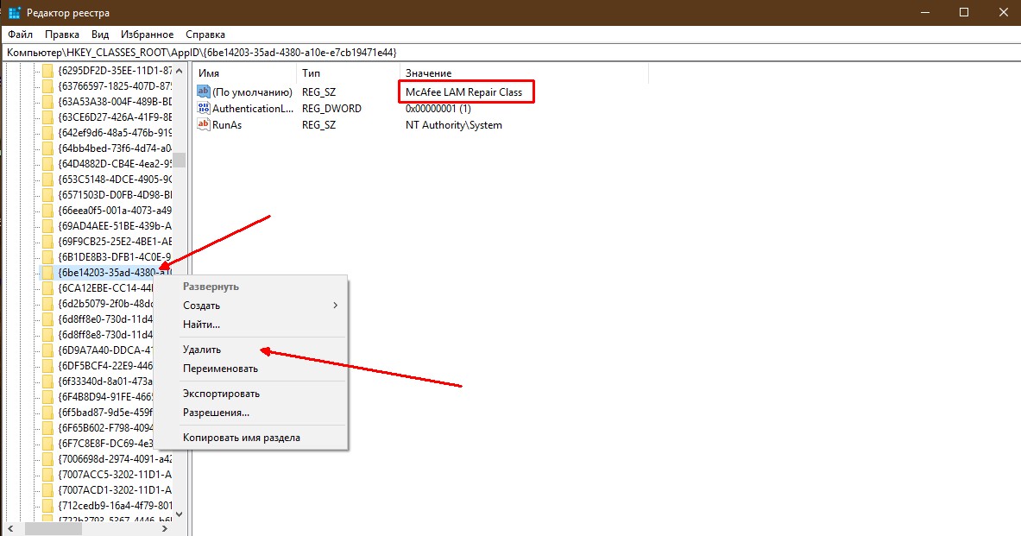This screenshot has height=536, width=1021.
Task: Click folder icon of {69F9CB25-25E2-4BE1 key
Action: pos(47,242)
